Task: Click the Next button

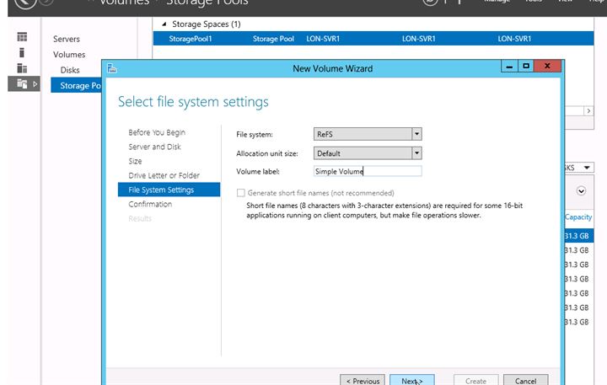Action: pos(412,381)
